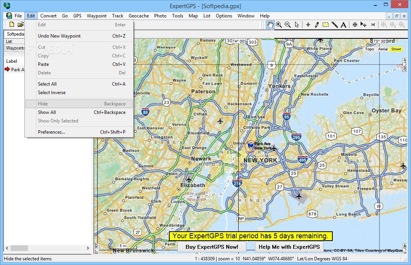Click the Park A waypoint row
This screenshot has width=411, height=265.
15,69
